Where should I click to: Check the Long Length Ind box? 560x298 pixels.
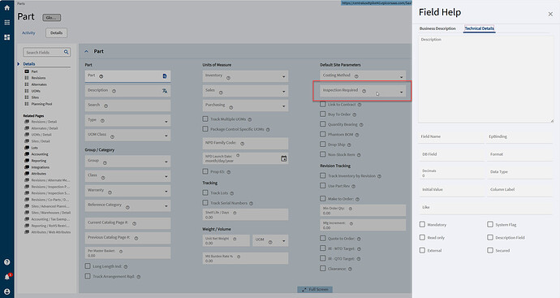[88, 266]
